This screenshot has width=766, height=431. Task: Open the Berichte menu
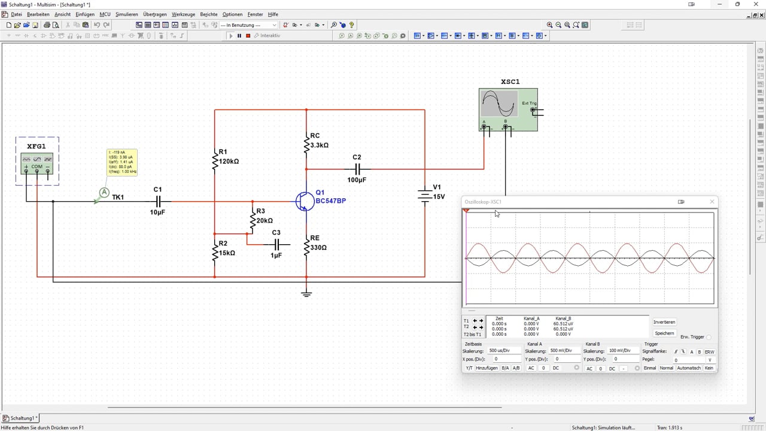click(209, 14)
